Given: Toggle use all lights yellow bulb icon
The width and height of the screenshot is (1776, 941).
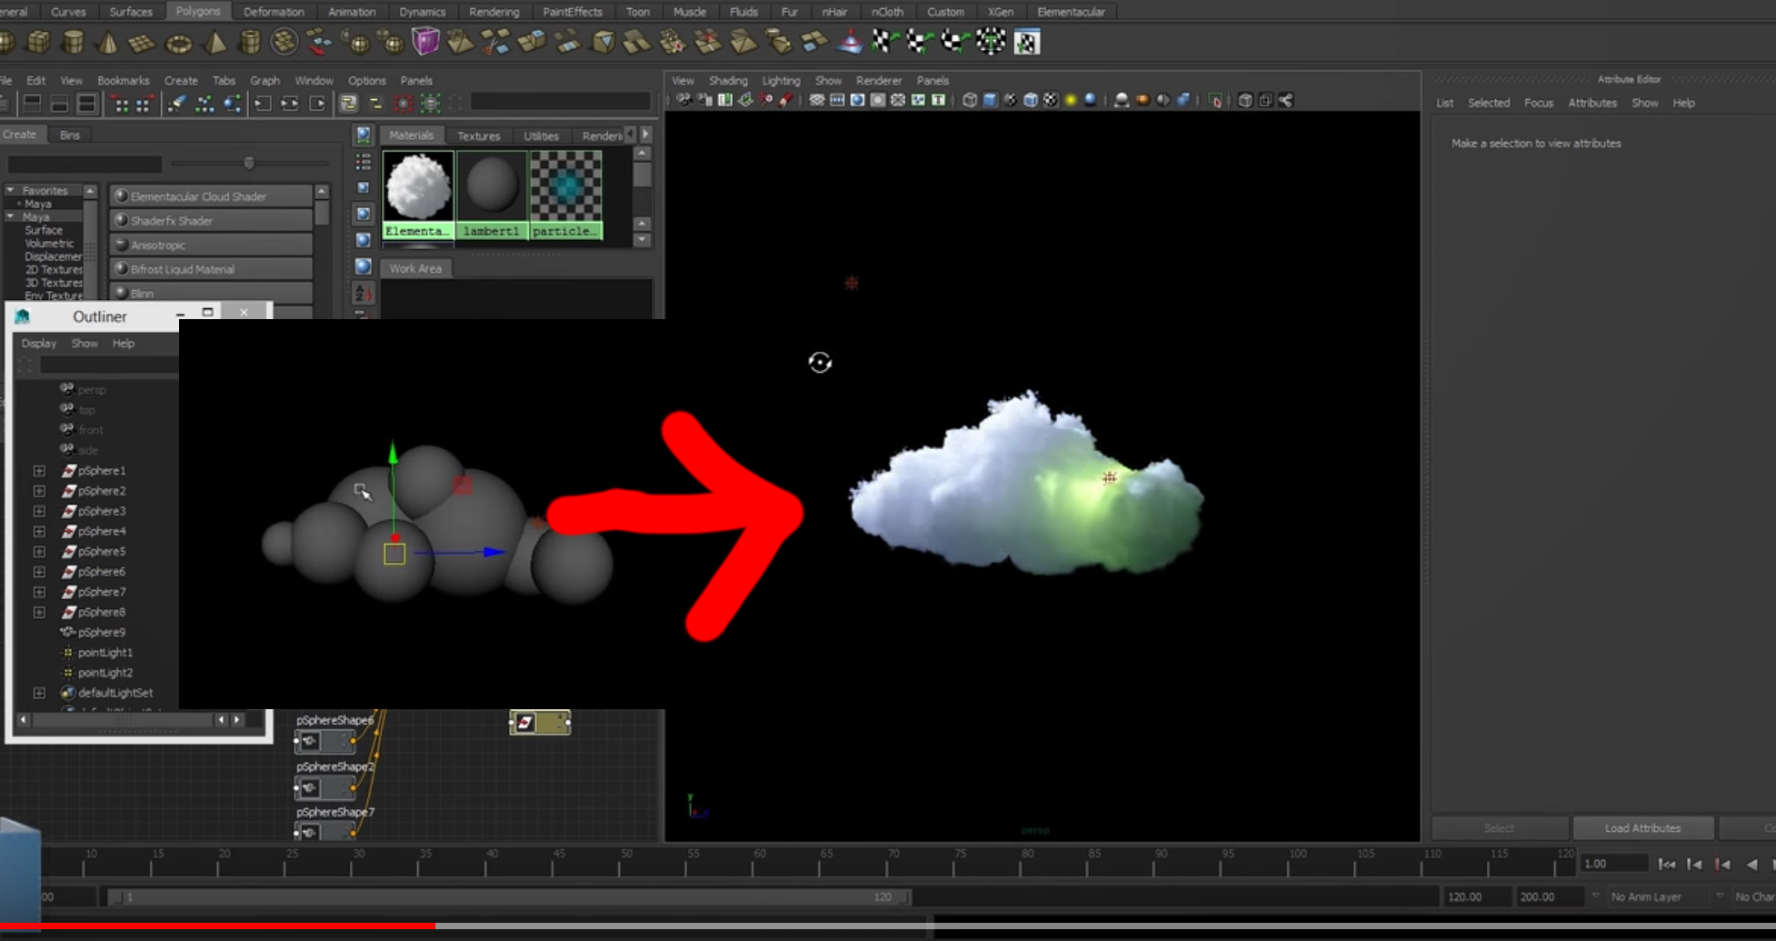Looking at the screenshot, I should [1071, 100].
